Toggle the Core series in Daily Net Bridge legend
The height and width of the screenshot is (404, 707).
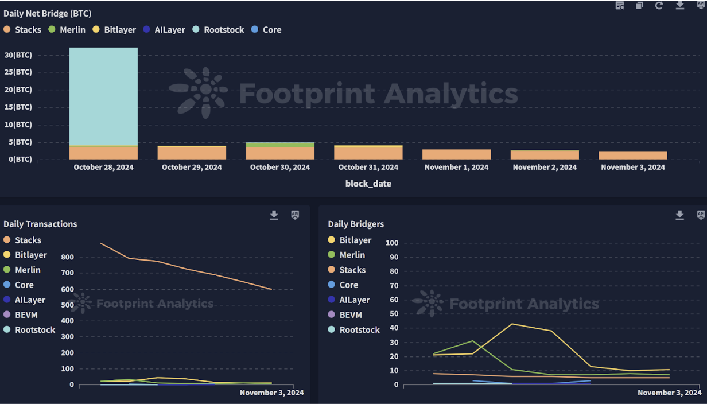(266, 29)
